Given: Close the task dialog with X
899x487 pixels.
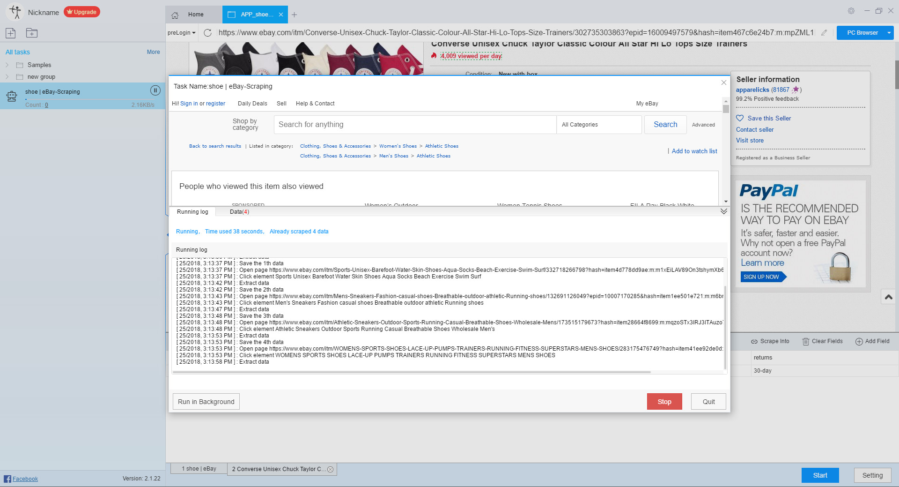Looking at the screenshot, I should pyautogui.click(x=724, y=82).
